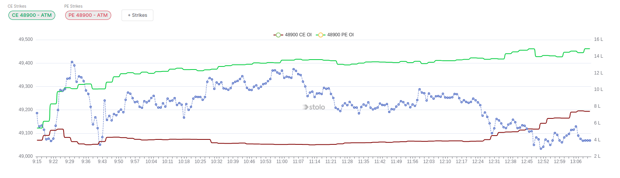Click the 13:06 label on the time axis
Viewport: 620px width, 178px height.
576,162
